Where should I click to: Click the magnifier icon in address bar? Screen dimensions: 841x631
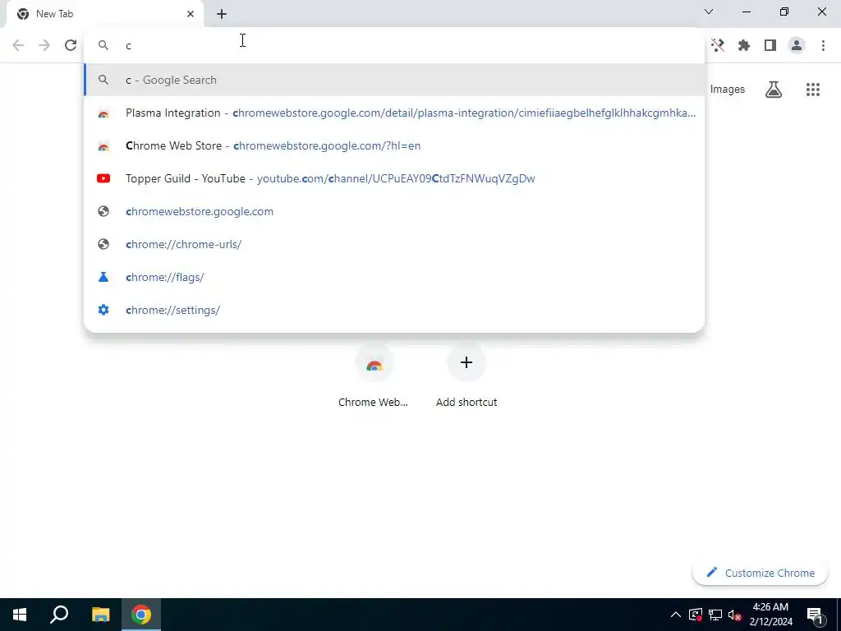click(103, 45)
